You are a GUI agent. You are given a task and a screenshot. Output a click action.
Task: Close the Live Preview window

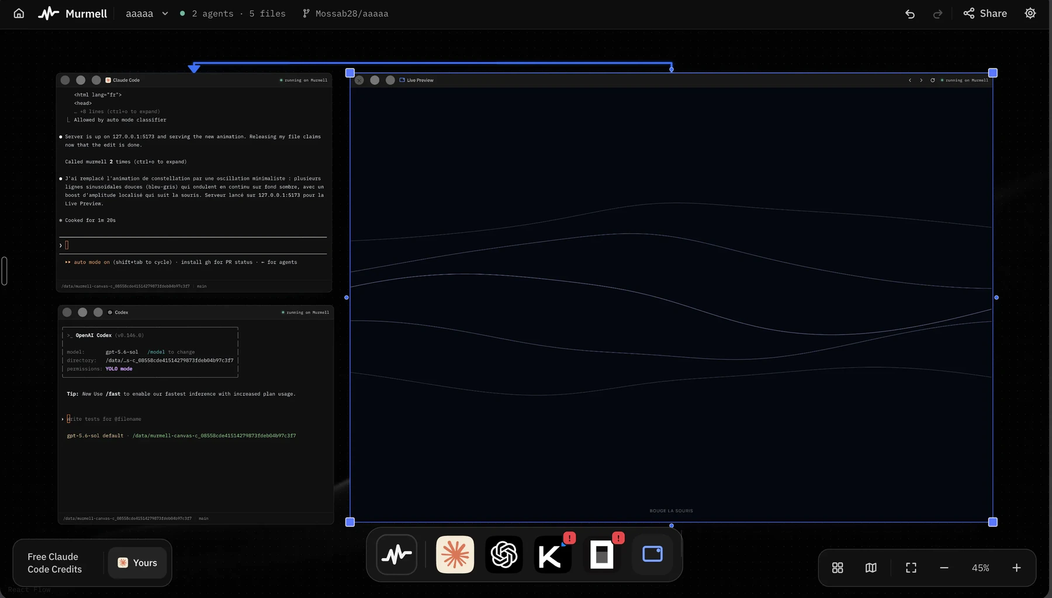tap(359, 80)
